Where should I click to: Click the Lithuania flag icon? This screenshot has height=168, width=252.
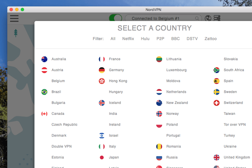159,59
